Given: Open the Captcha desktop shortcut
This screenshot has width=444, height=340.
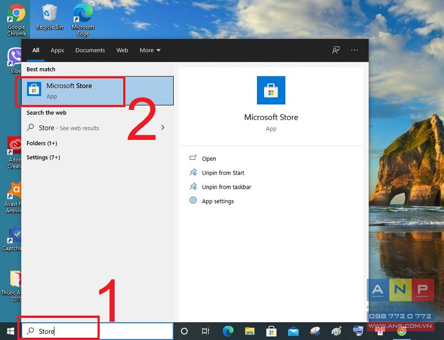Looking at the screenshot, I should click(x=12, y=239).
